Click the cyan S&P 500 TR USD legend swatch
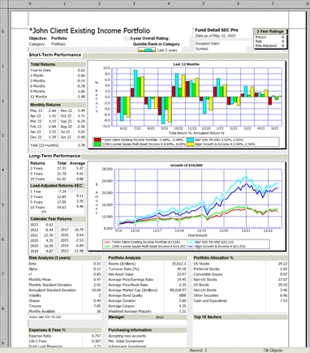 [x=191, y=140]
